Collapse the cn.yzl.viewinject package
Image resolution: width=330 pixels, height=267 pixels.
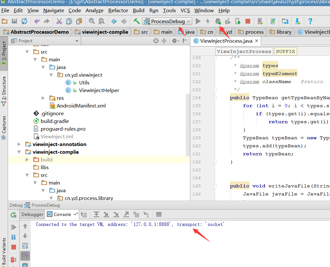(x=51, y=75)
